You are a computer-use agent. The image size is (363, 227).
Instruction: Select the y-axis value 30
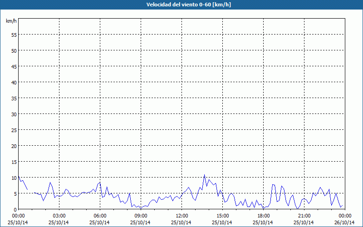pos(14,114)
